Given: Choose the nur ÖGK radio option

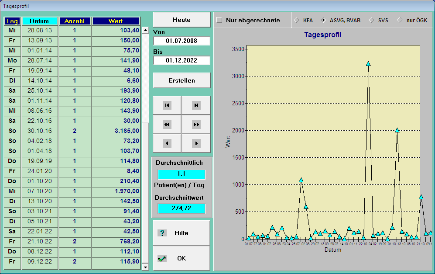Looking at the screenshot, I should coord(399,20).
